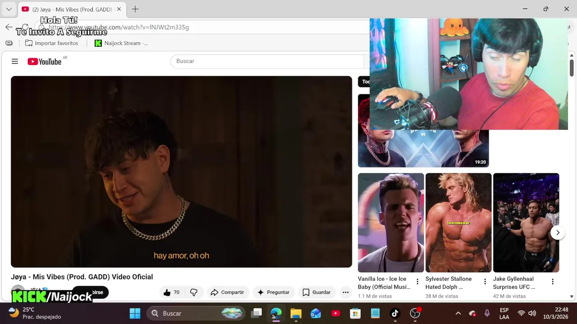Open the Sylvester Stallone short thumbnail
Image resolution: width=577 pixels, height=324 pixels.
458,223
